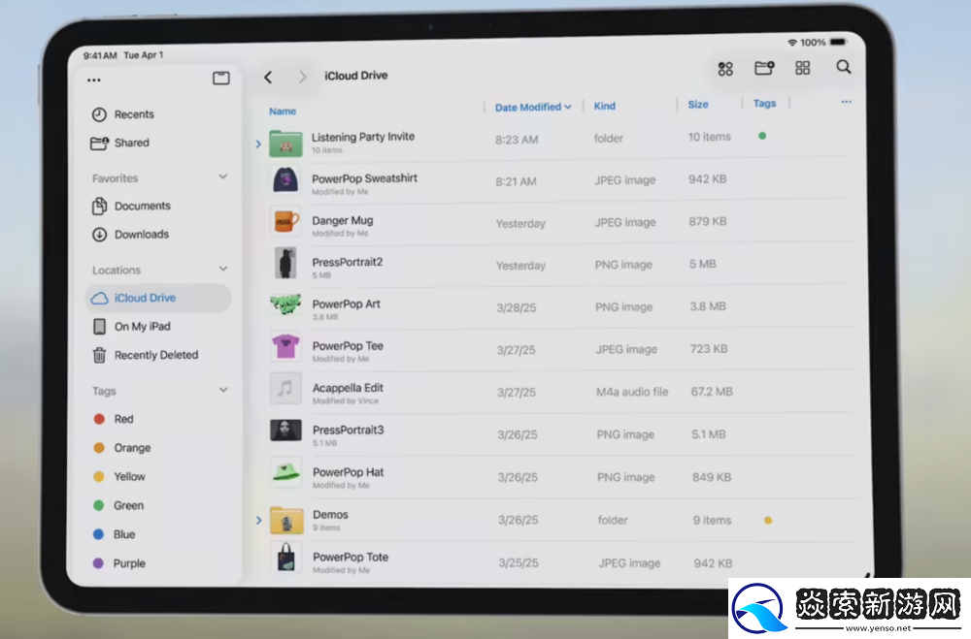Select the Green tag in the sidebar
This screenshot has width=971, height=639.
pyautogui.click(x=124, y=505)
